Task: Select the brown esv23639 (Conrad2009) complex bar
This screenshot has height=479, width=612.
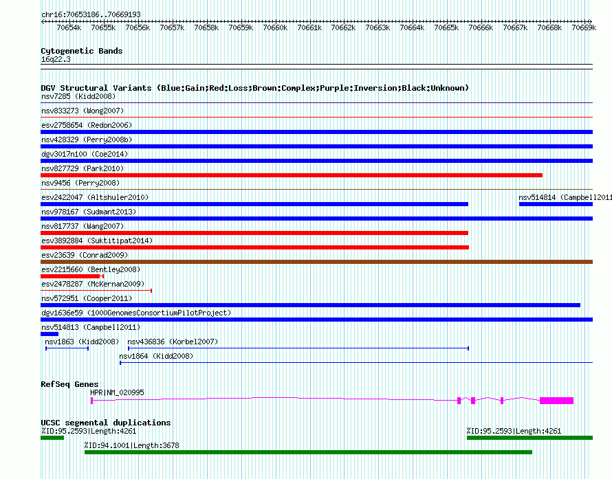Action: pos(316,262)
